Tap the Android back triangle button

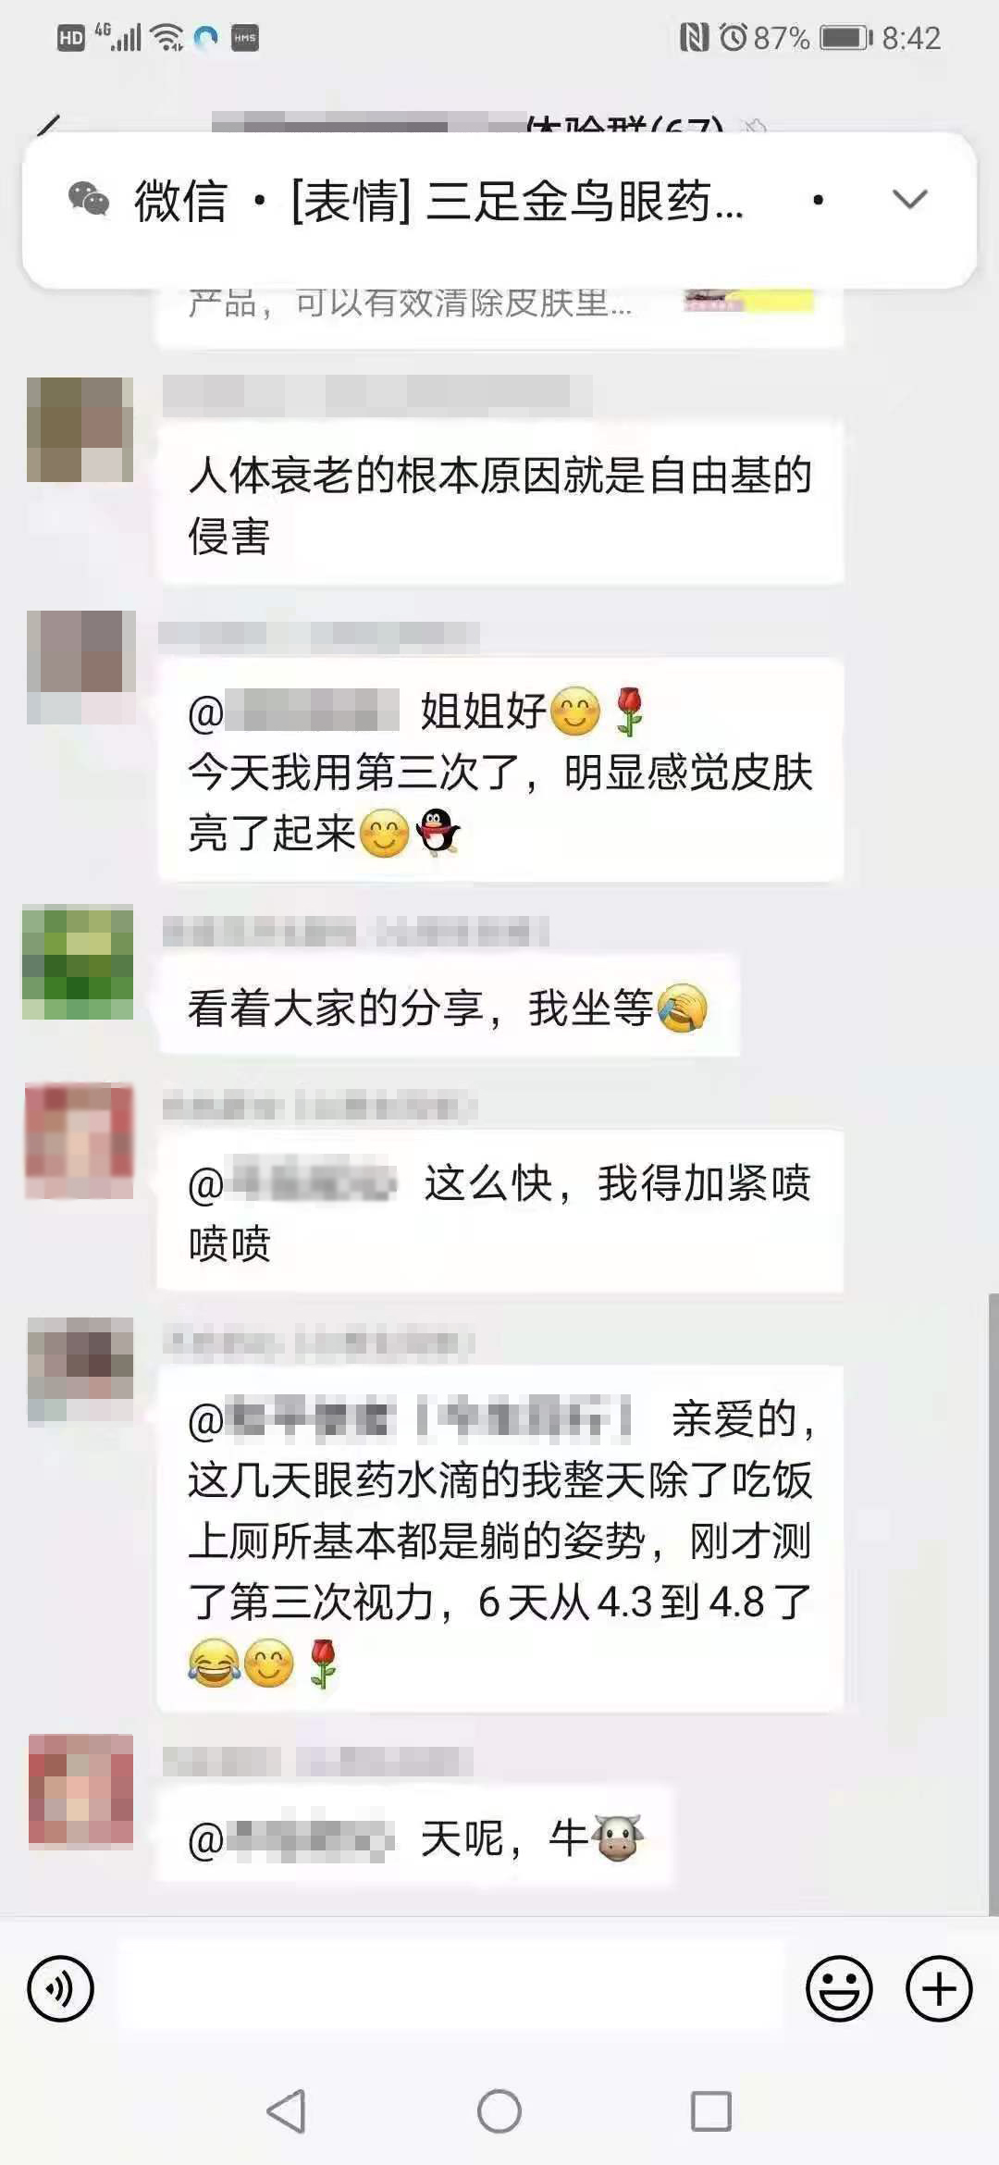[286, 2111]
